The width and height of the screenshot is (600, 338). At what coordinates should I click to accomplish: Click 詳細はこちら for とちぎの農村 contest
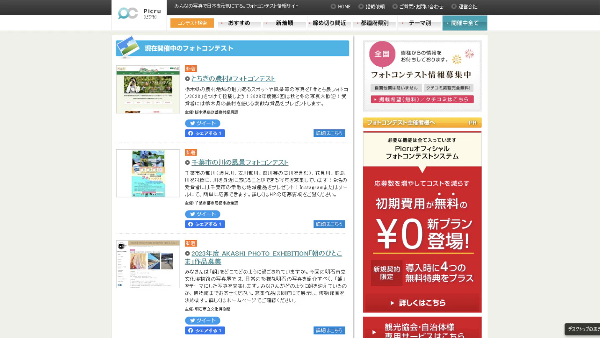point(329,133)
